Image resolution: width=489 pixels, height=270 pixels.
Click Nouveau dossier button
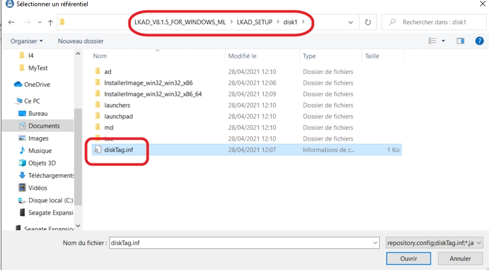point(81,41)
